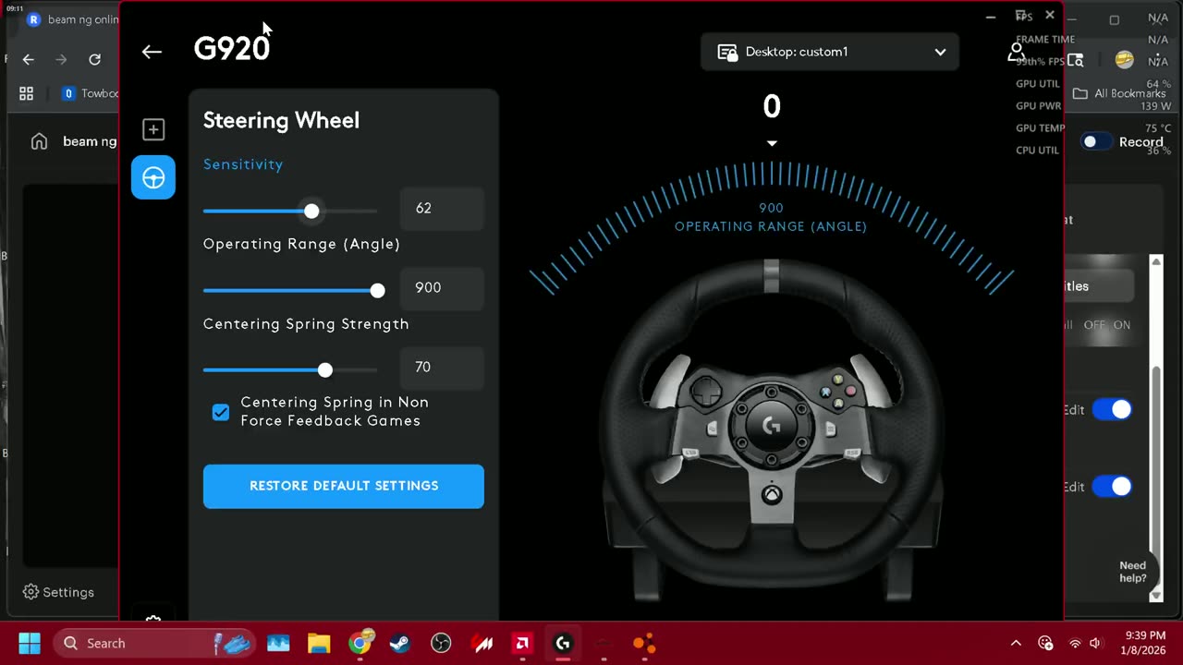The width and height of the screenshot is (1183, 665).
Task: Open the orange dots app in the taskbar
Action: point(644,643)
